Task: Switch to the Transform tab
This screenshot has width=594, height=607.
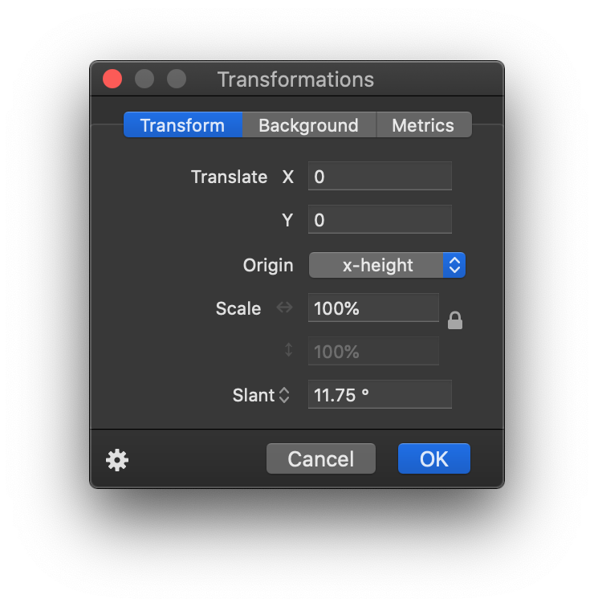Action: point(182,125)
